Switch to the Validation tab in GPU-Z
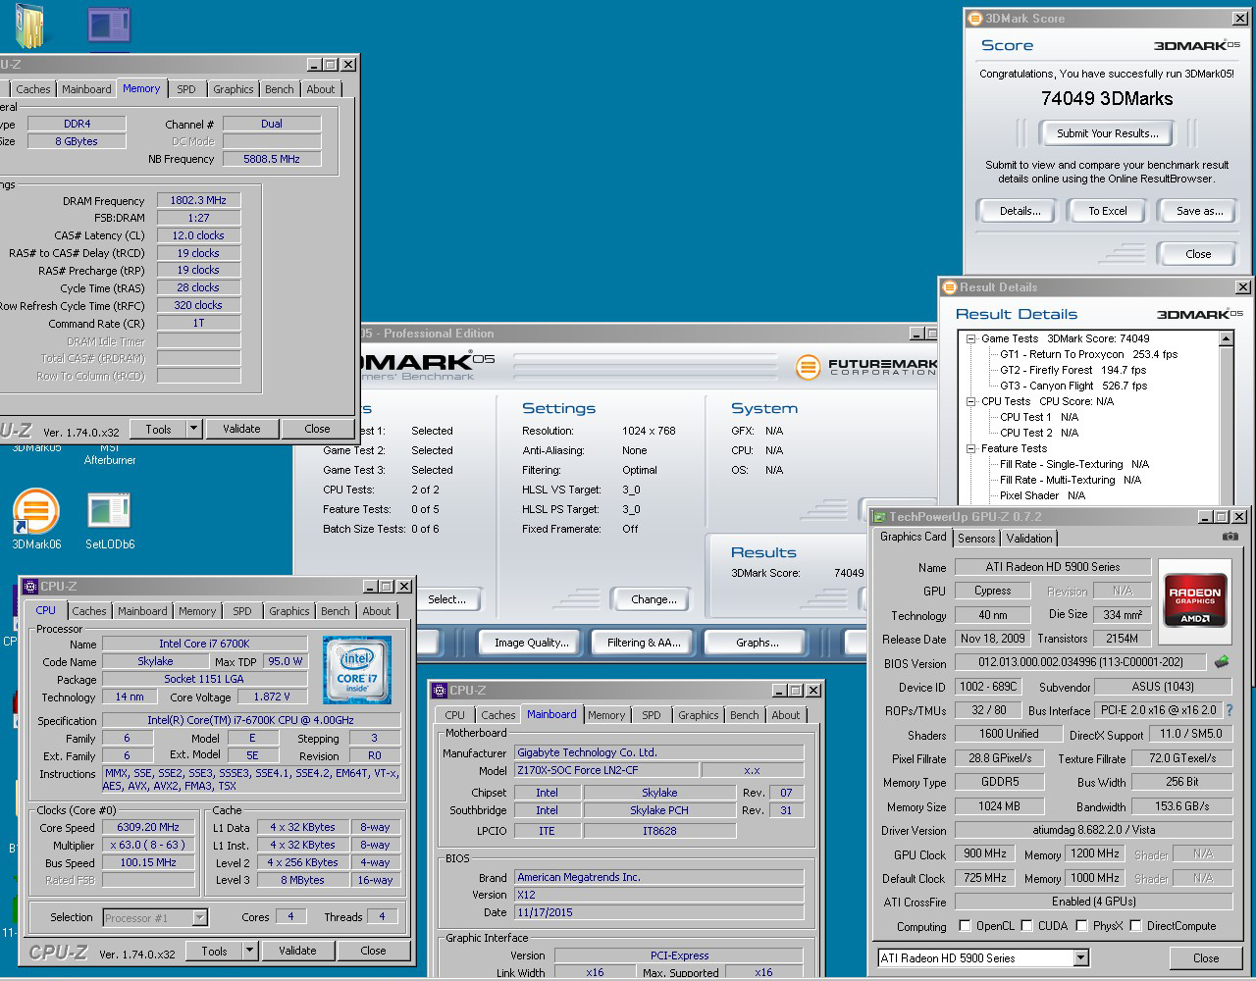 tap(1029, 538)
